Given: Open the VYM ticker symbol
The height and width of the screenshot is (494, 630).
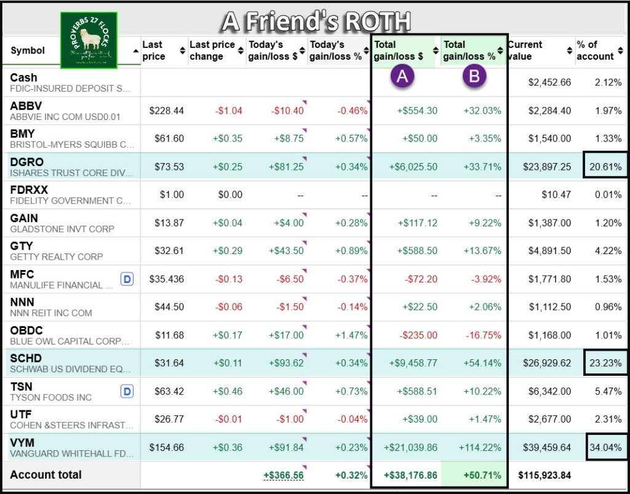Looking at the screenshot, I should tap(22, 442).
